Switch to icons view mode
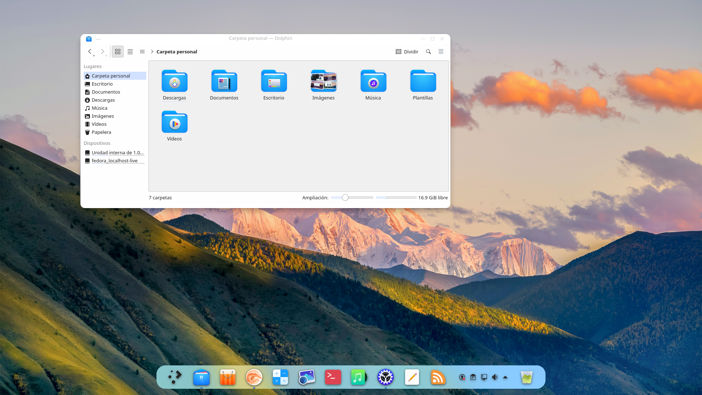This screenshot has width=702, height=395. click(118, 52)
